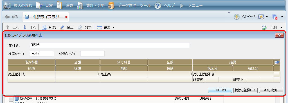288x103 pixels.
Task: Click the 検索キー2 input field
Action: point(92,54)
